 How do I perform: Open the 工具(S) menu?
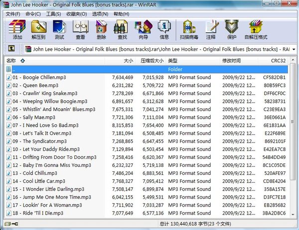(54, 14)
